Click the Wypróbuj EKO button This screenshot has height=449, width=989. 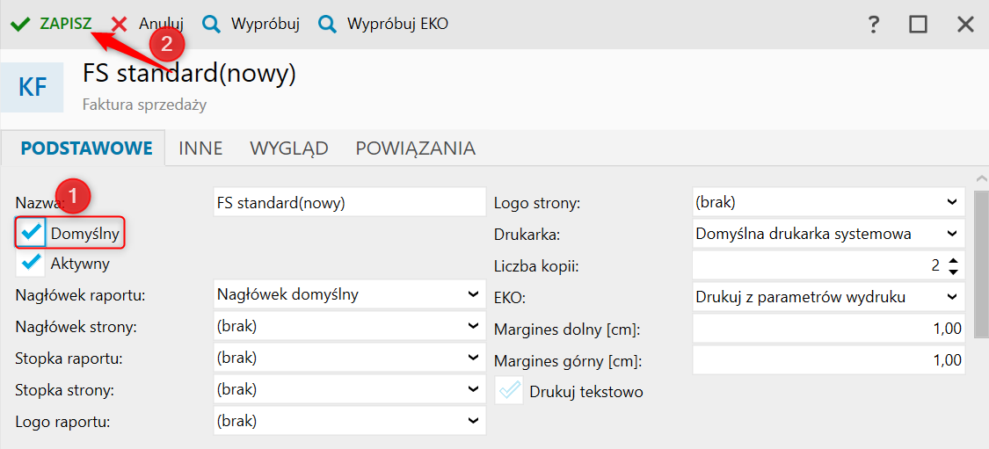383,24
